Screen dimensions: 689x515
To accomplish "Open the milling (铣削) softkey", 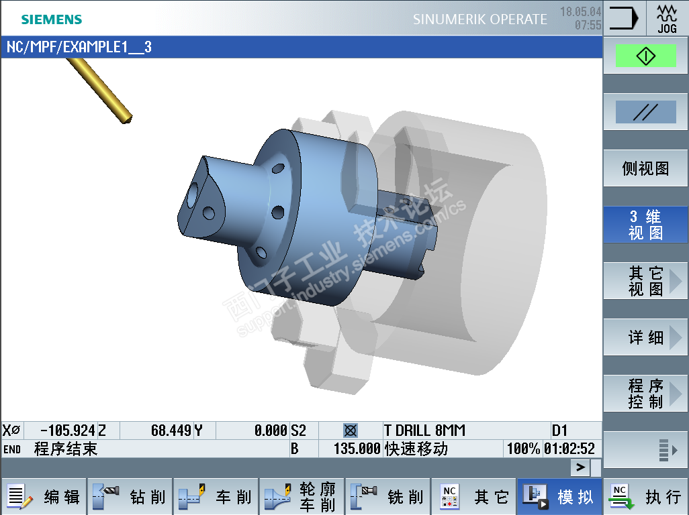I will (x=388, y=497).
